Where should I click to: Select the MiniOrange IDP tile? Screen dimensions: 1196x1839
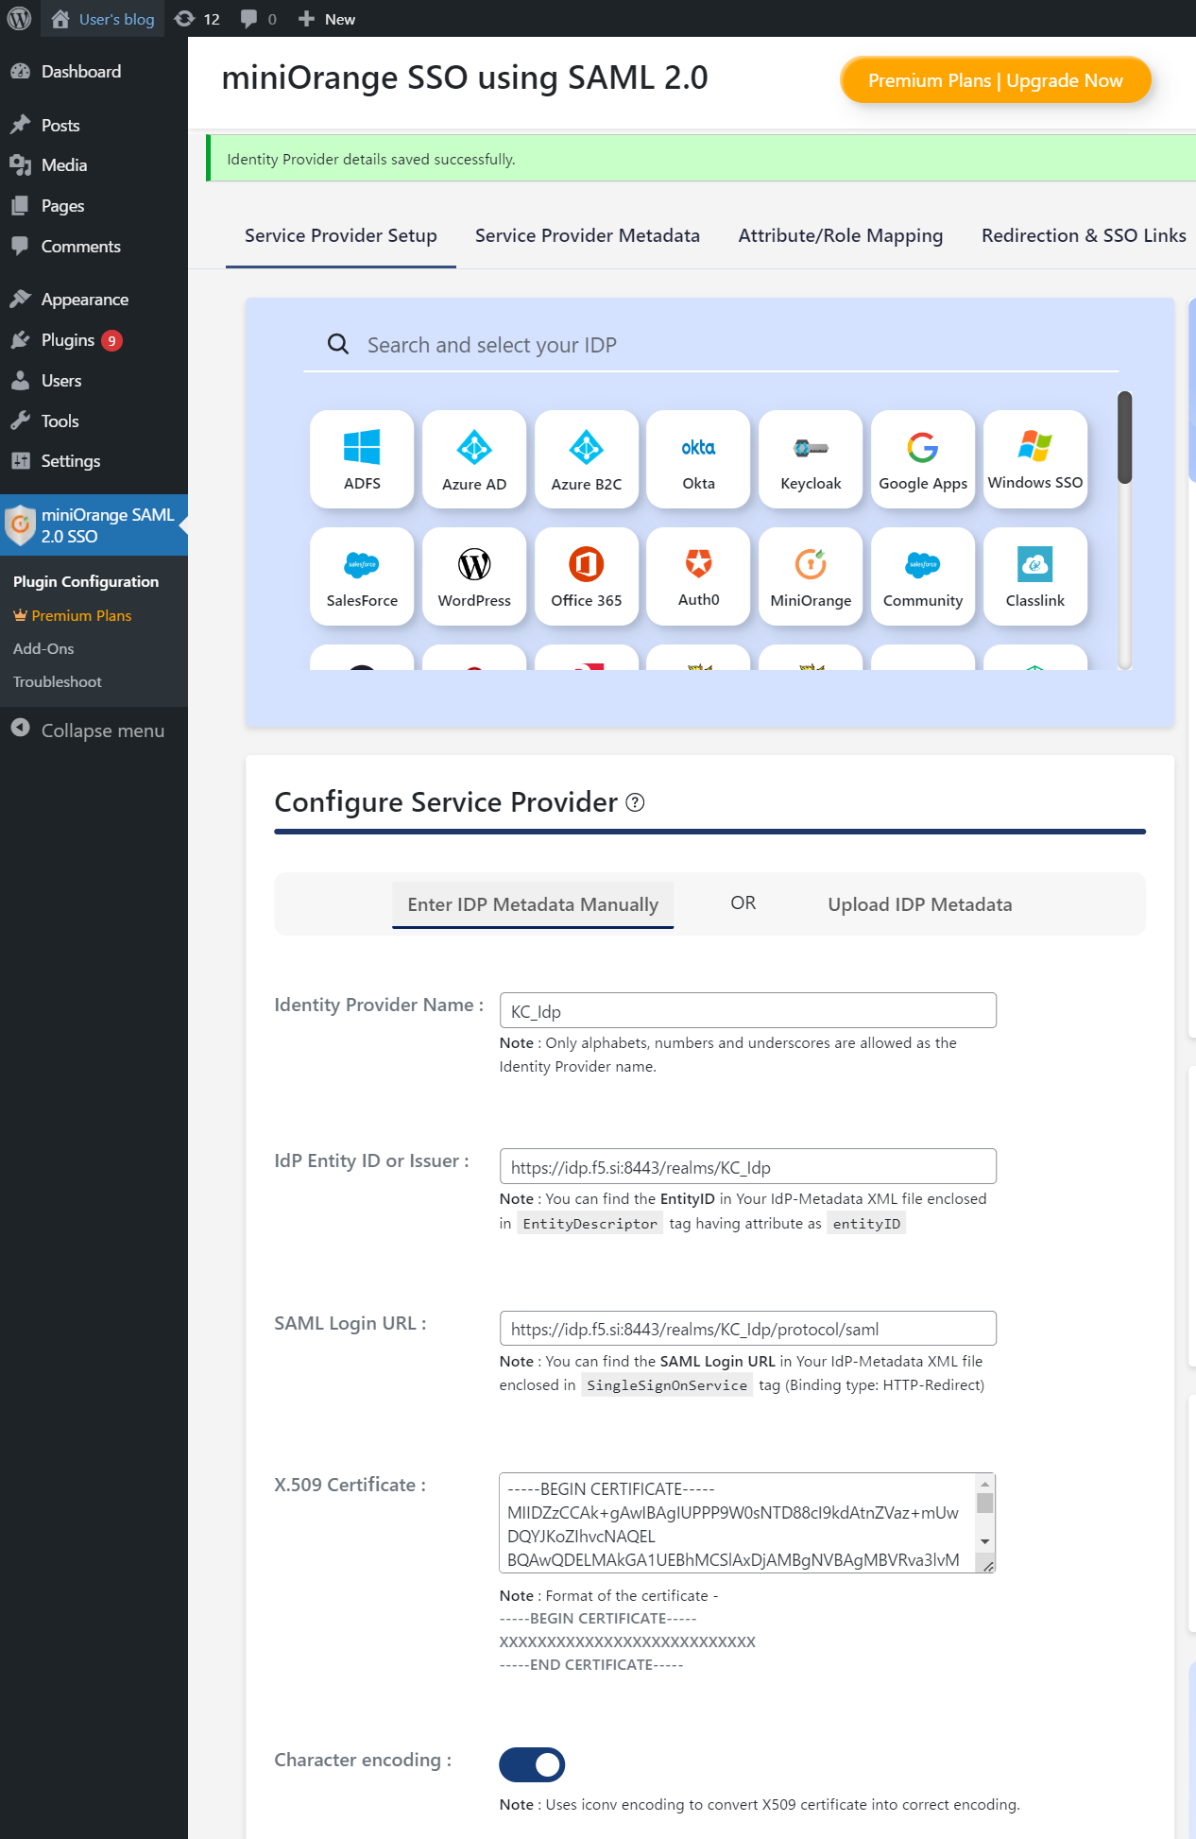[811, 576]
